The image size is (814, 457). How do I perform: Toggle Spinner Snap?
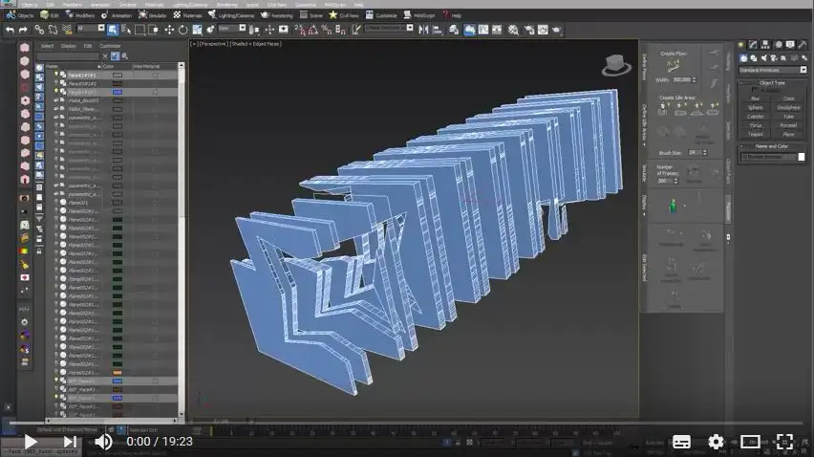[340, 31]
